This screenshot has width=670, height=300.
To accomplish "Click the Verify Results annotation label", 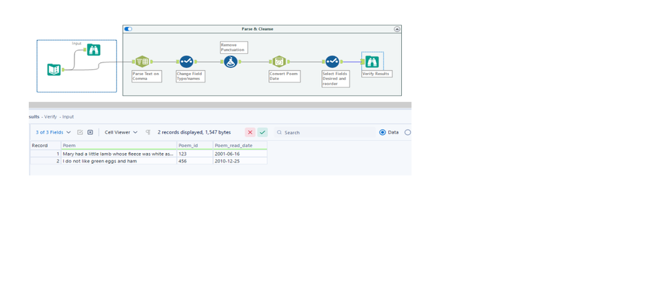I will point(376,74).
